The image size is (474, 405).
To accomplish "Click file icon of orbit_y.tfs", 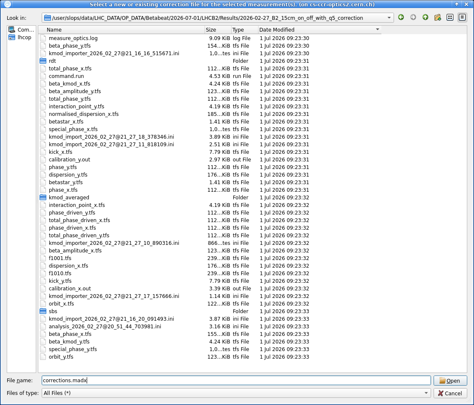I will coord(43,357).
